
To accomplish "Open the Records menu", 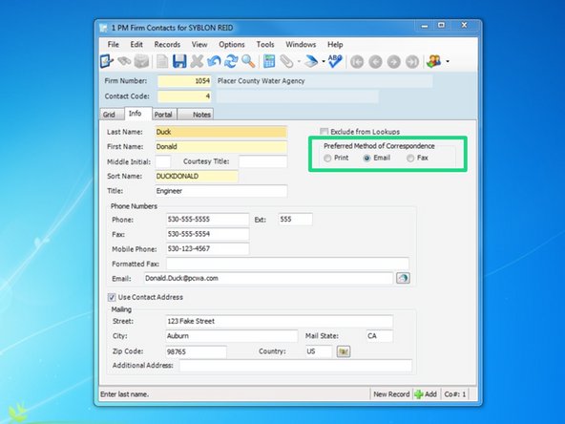I will pos(167,44).
